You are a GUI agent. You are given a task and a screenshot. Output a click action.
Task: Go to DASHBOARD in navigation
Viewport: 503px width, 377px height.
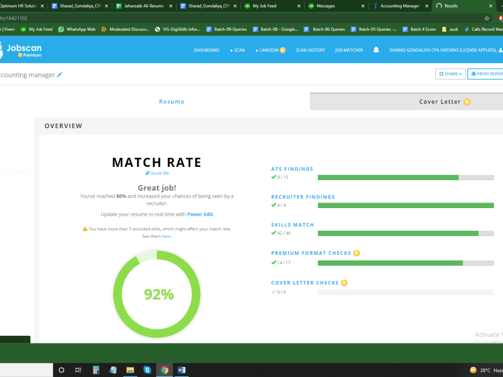[207, 50]
